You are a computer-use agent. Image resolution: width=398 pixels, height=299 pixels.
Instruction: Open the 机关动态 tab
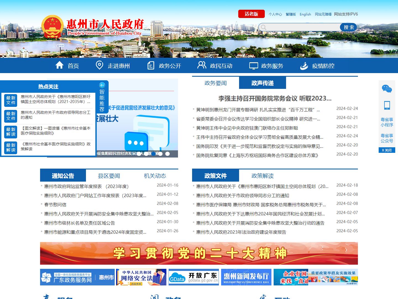(x=155, y=176)
